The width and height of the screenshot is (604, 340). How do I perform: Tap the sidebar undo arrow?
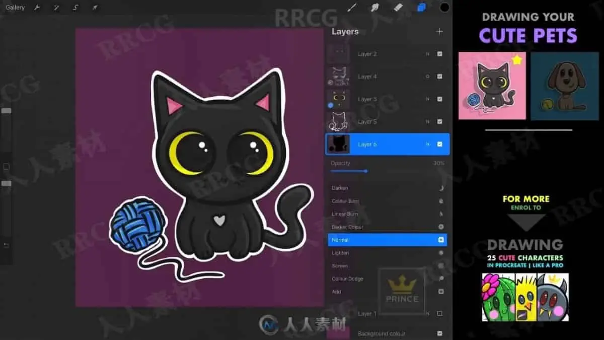coord(7,245)
